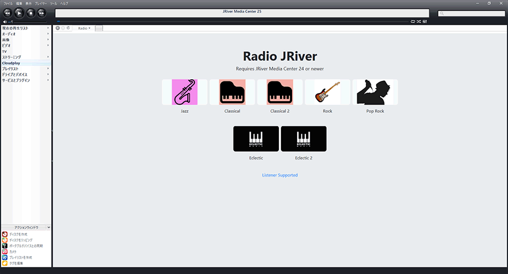Viewport: 508px width, 274px height.
Task: Play the Eclectic station thumbnail
Action: 256,139
